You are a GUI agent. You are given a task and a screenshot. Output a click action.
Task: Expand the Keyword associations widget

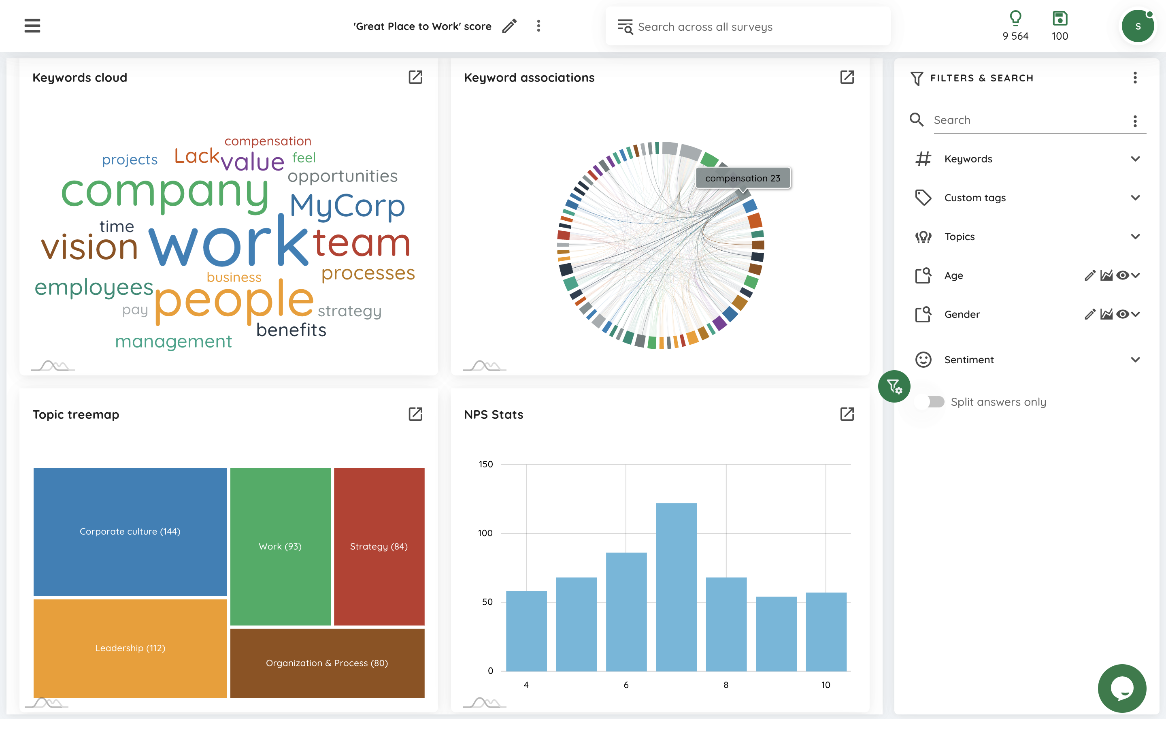click(x=847, y=77)
